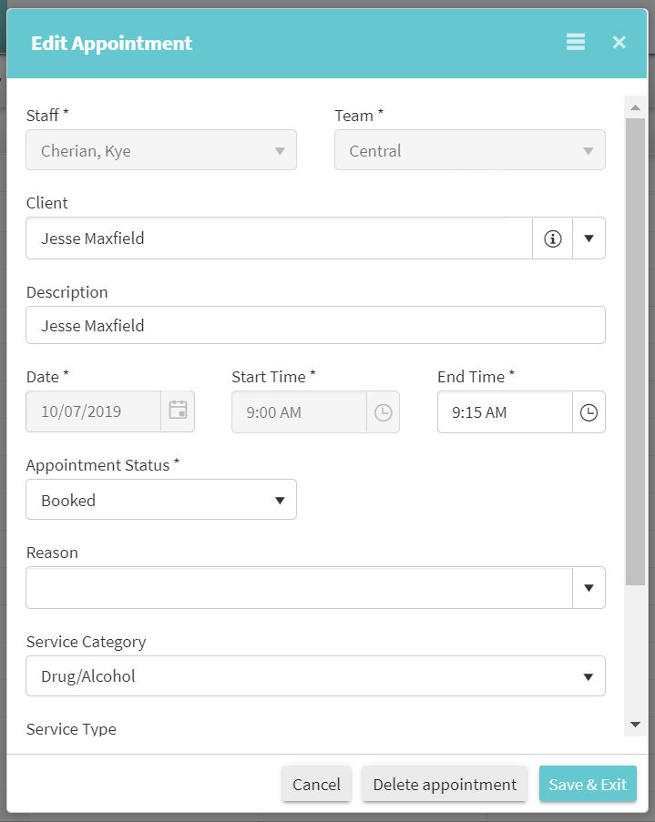Open the hamburger menu in dialog header

[x=575, y=42]
